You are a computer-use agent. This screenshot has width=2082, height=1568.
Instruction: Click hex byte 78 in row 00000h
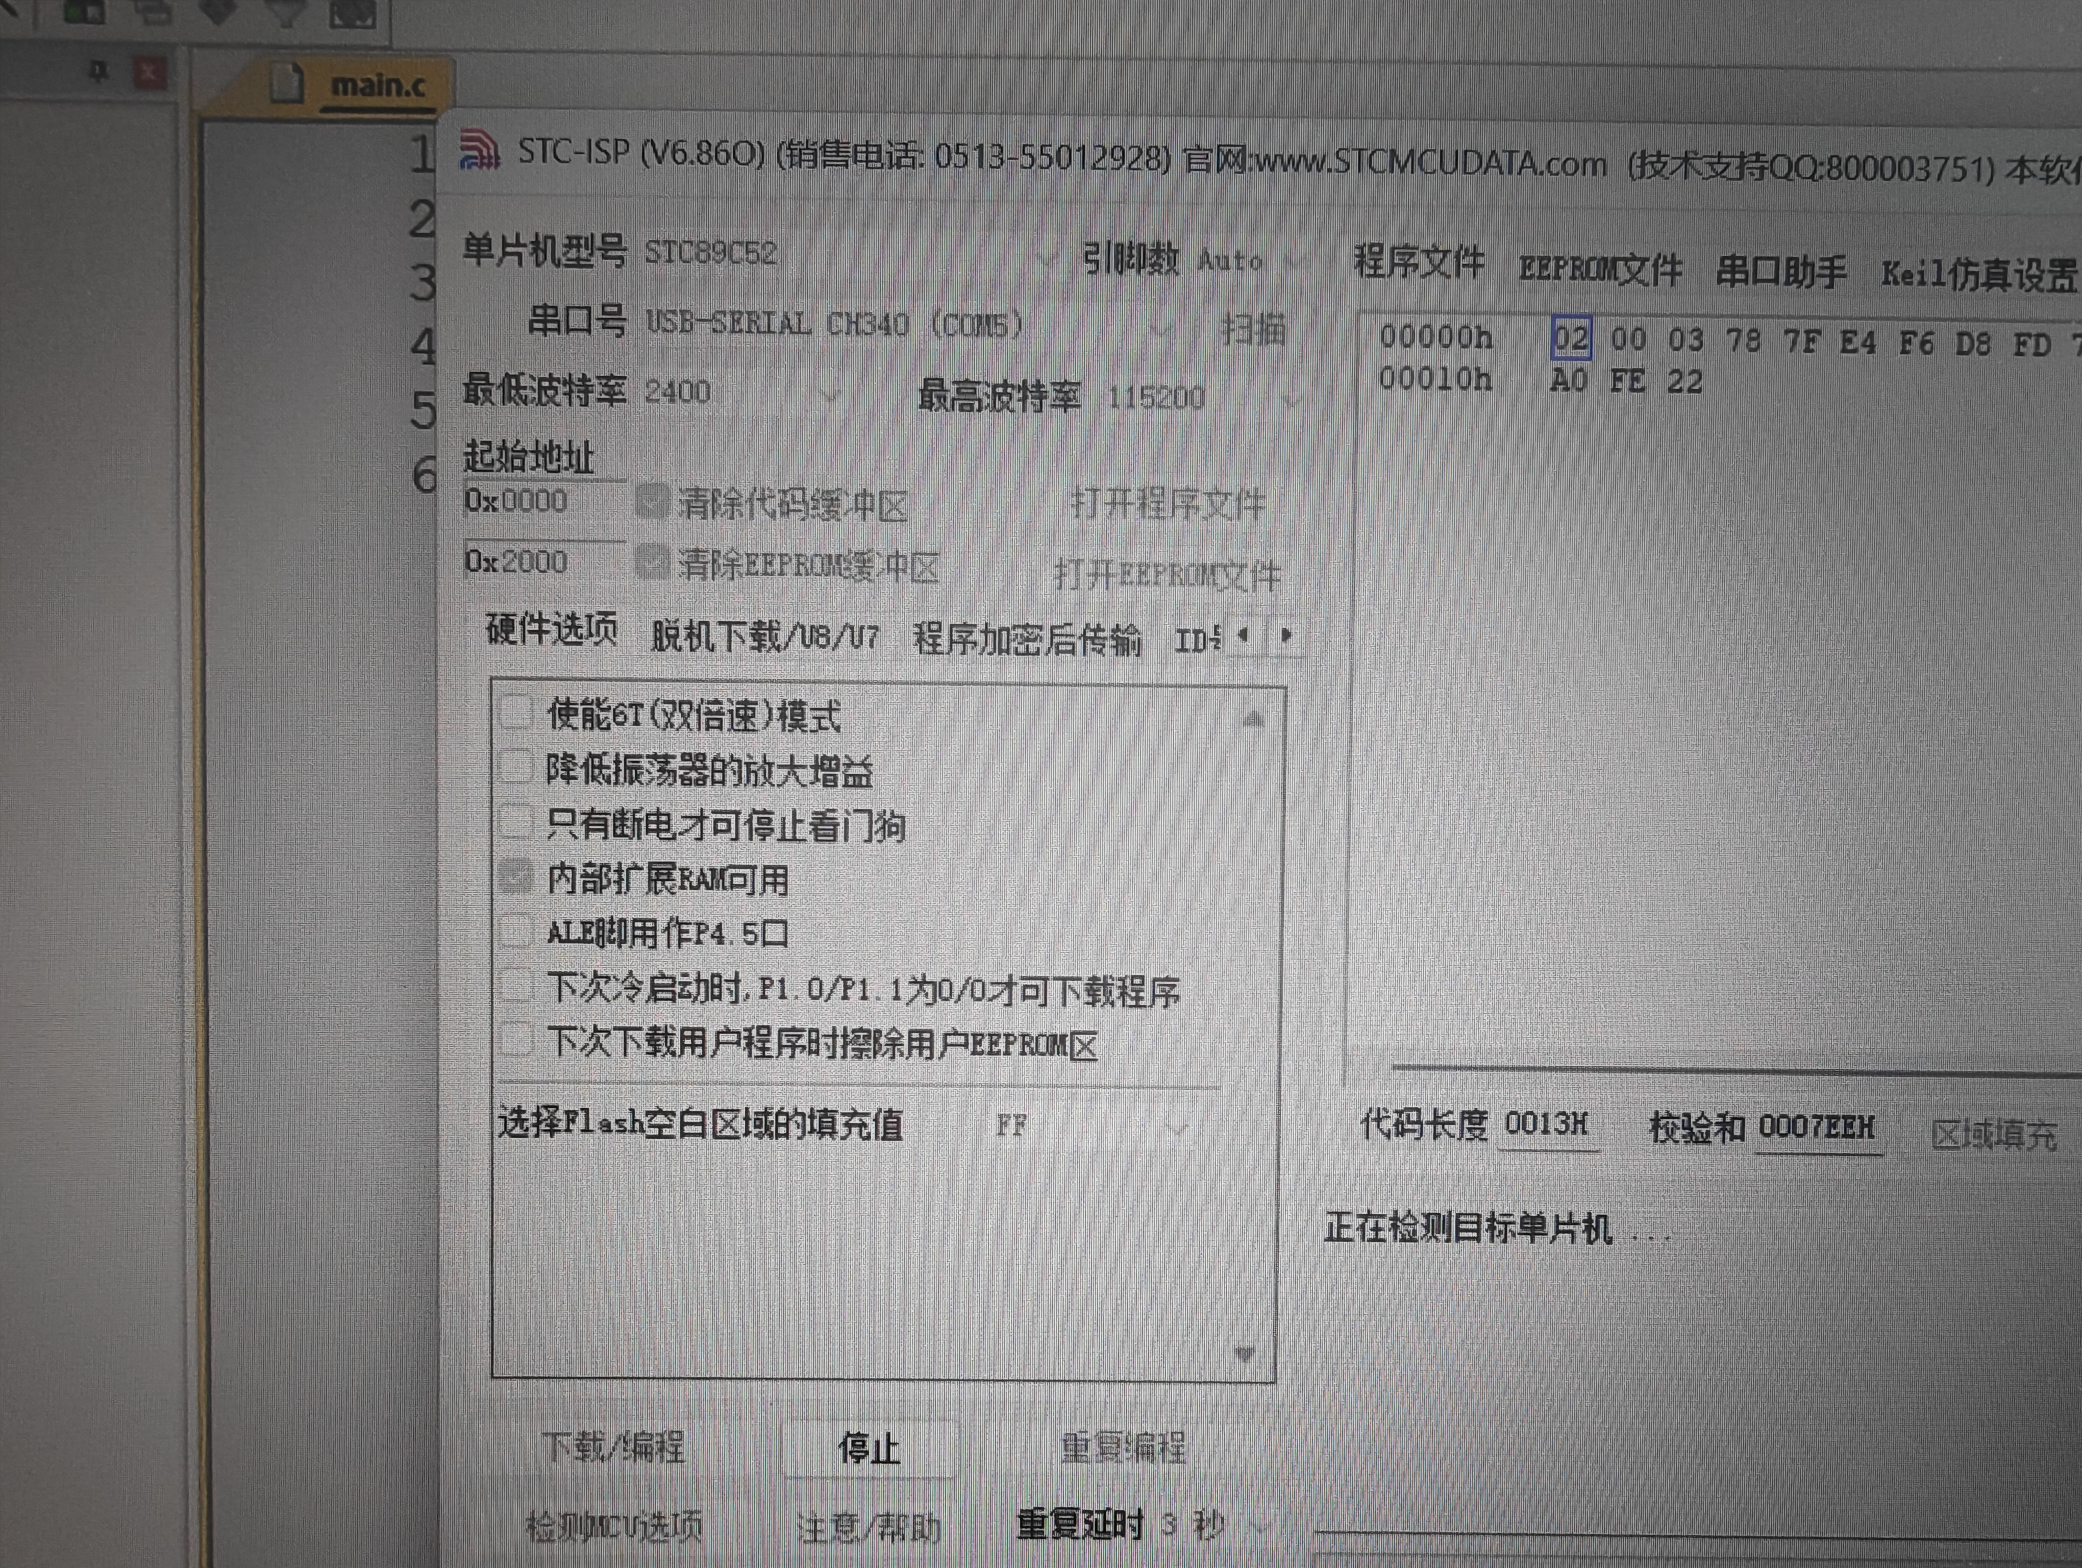pos(1743,341)
